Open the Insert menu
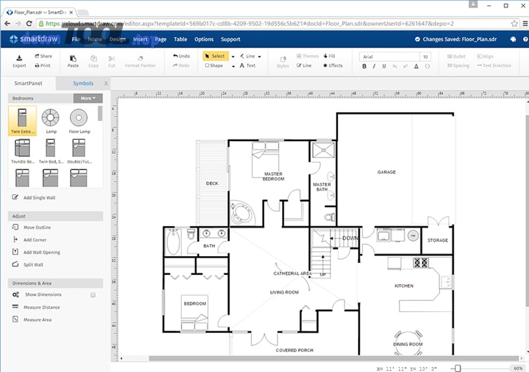 [x=140, y=39]
